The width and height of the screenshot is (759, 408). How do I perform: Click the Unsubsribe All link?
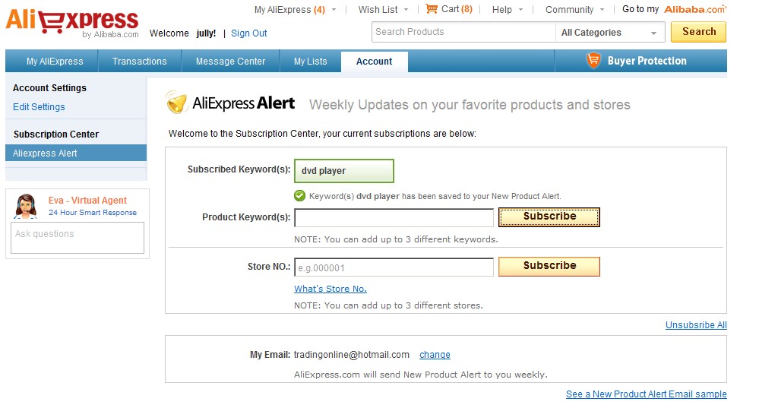coord(696,324)
